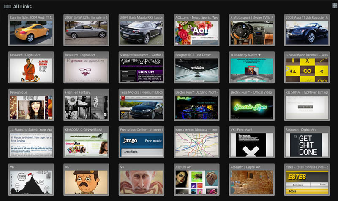Viewport: 338px width, 201px height.
Task: Open the VampireFreaks.com Gothic card
Action: (x=142, y=67)
